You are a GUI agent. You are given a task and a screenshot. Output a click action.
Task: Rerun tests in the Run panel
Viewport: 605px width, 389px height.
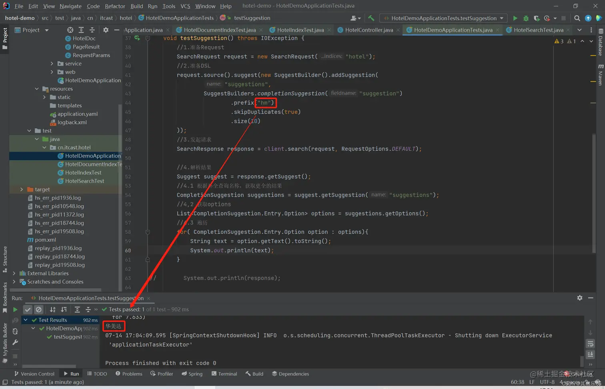point(15,310)
